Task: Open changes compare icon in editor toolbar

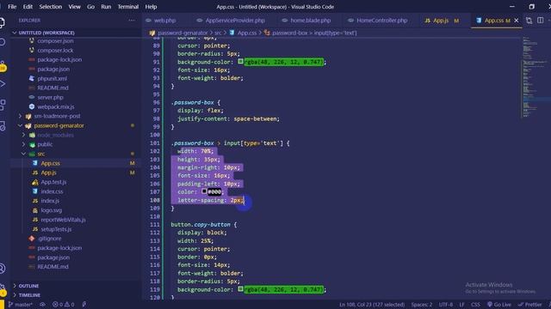Action: (529, 21)
